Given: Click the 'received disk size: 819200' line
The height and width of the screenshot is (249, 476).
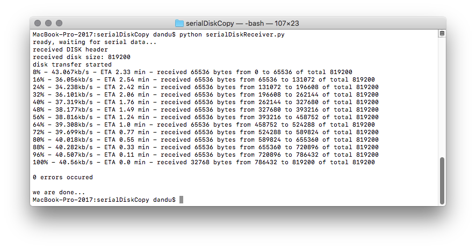Looking at the screenshot, I should pos(82,57).
